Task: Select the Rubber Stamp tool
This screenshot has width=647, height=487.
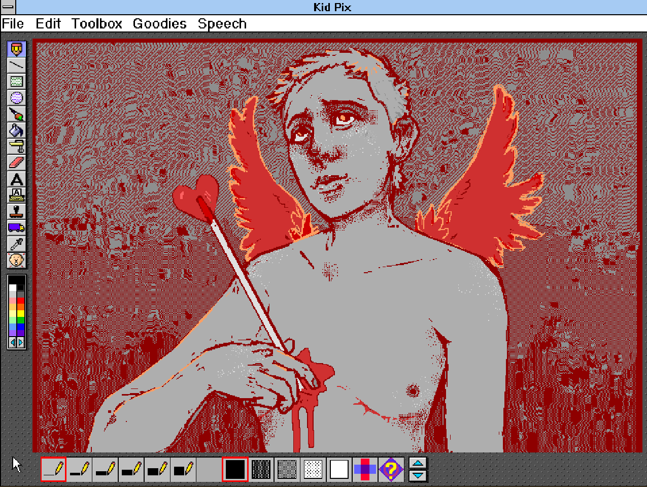Action: [17, 212]
